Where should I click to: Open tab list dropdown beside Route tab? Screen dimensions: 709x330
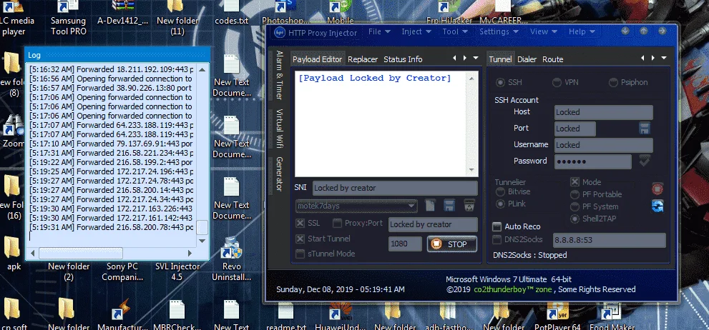click(663, 59)
